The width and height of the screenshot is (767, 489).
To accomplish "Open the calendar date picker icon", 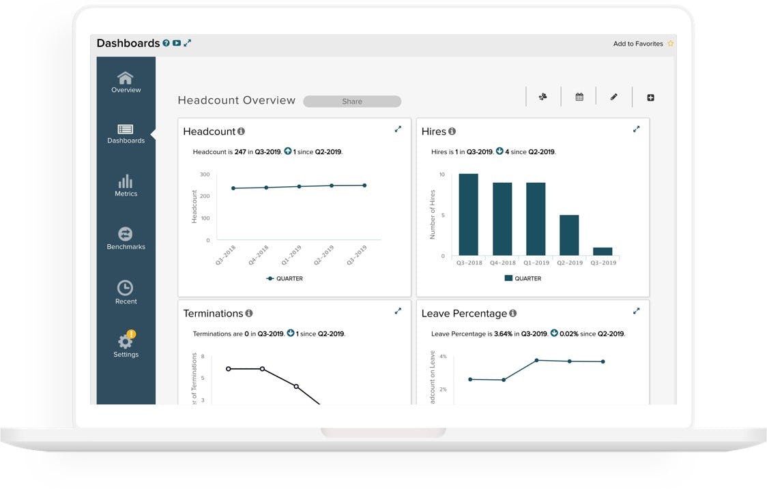I will pyautogui.click(x=579, y=97).
